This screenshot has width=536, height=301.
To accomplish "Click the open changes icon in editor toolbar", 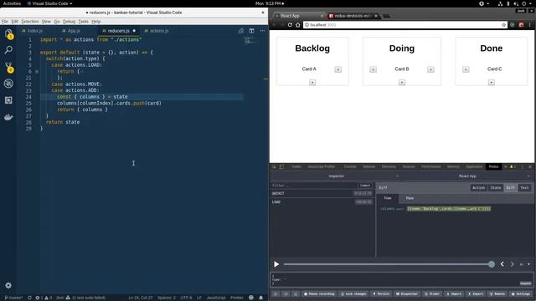I will click(241, 31).
